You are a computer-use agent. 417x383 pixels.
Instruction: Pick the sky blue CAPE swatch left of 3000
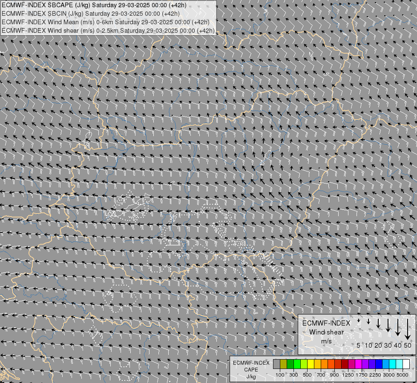(x=386, y=364)
